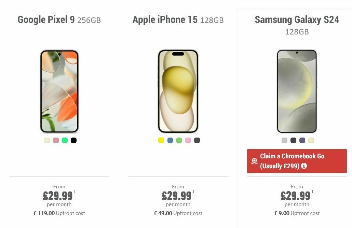Click the dagger footnote by Galaxy S24 price
352x228 pixels.
click(x=312, y=192)
